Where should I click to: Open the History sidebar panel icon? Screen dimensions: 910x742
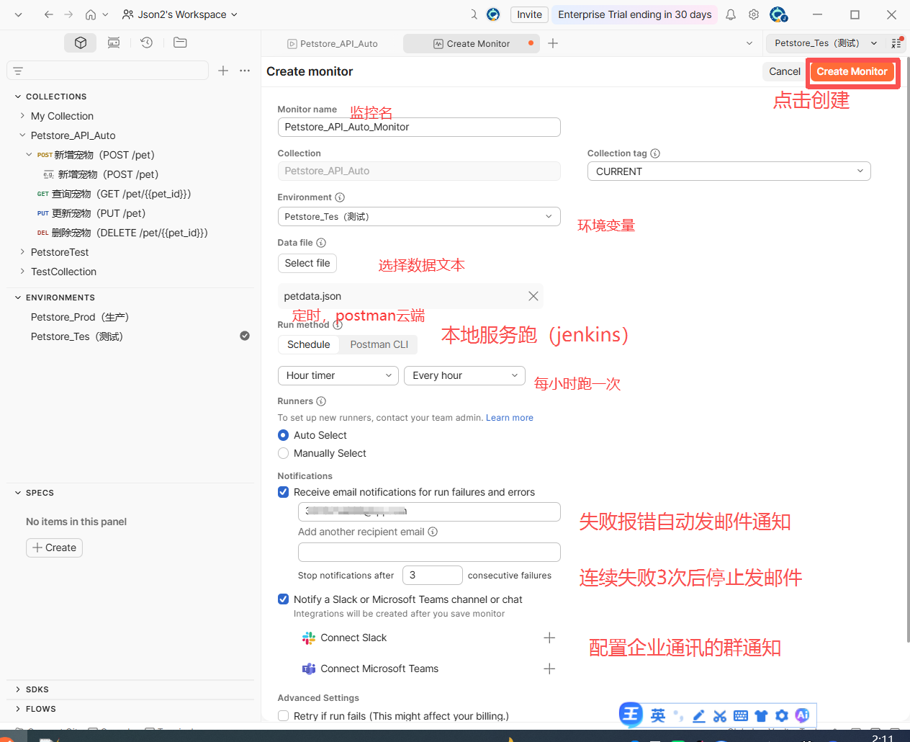[146, 43]
